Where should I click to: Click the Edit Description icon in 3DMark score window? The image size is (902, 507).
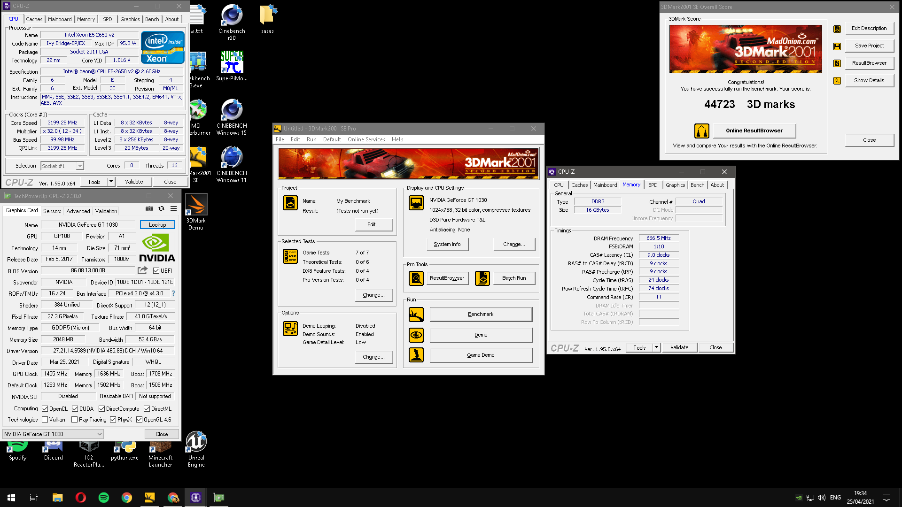point(837,29)
